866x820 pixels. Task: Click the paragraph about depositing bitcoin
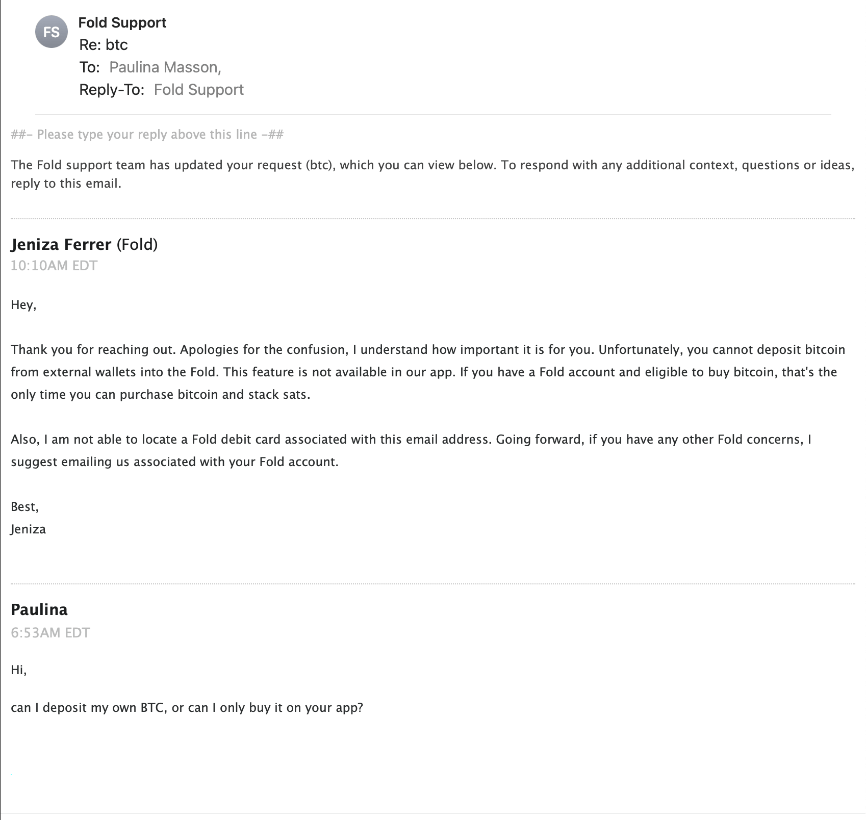[x=428, y=372]
